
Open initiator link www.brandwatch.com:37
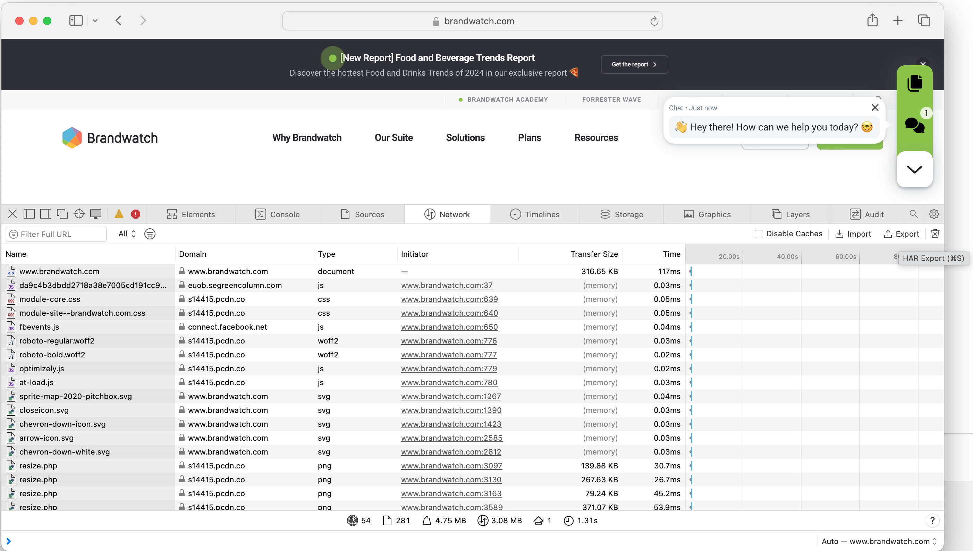(447, 285)
